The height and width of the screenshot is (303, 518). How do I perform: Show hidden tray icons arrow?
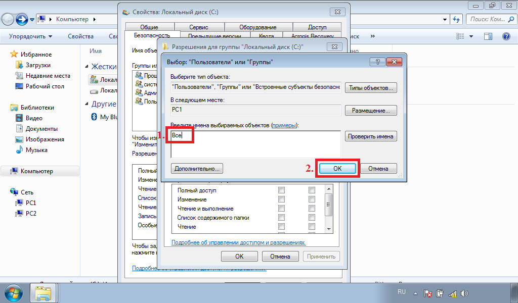(x=416, y=293)
